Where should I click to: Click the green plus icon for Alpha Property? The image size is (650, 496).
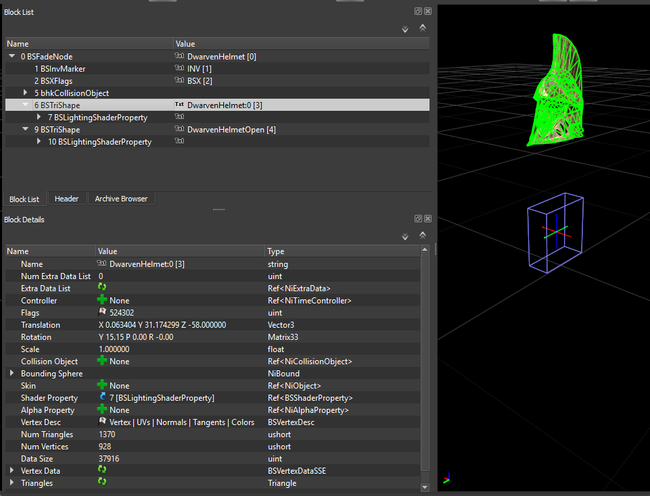(x=102, y=410)
